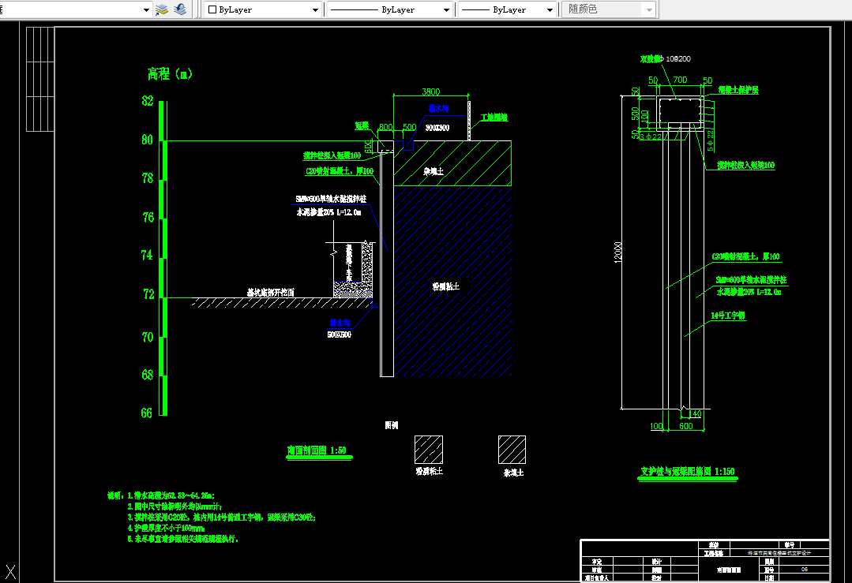Select note 3 mentioning C20 and C30
Screen dimensions: 852x583
click(x=221, y=518)
